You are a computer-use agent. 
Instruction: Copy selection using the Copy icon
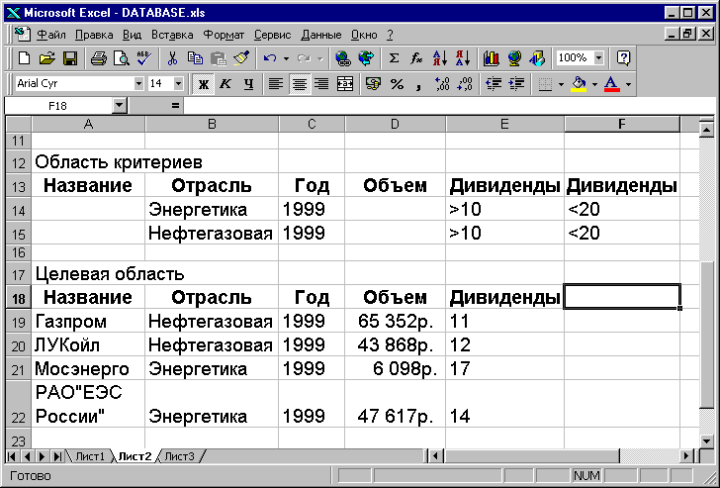click(195, 58)
